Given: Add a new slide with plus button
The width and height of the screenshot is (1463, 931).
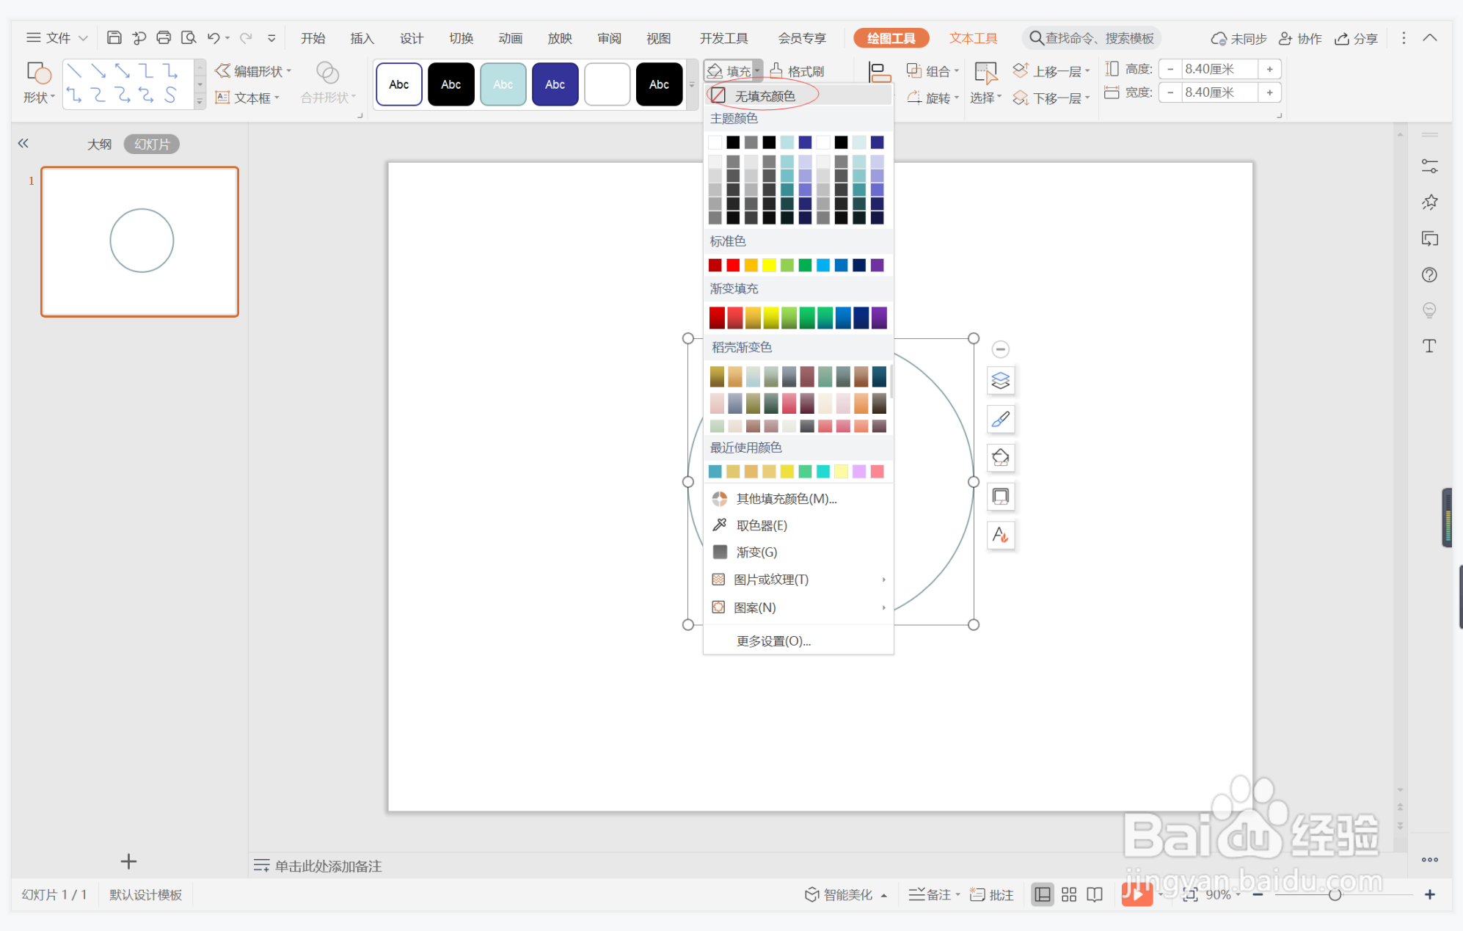Looking at the screenshot, I should (128, 861).
